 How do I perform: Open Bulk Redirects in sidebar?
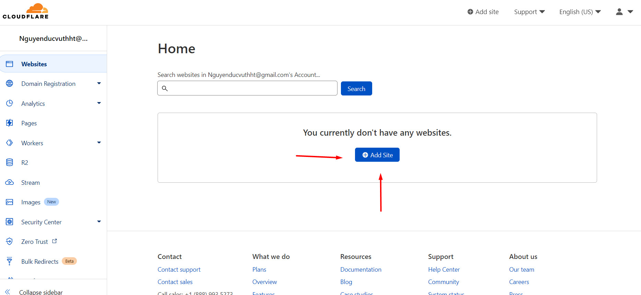(x=40, y=262)
